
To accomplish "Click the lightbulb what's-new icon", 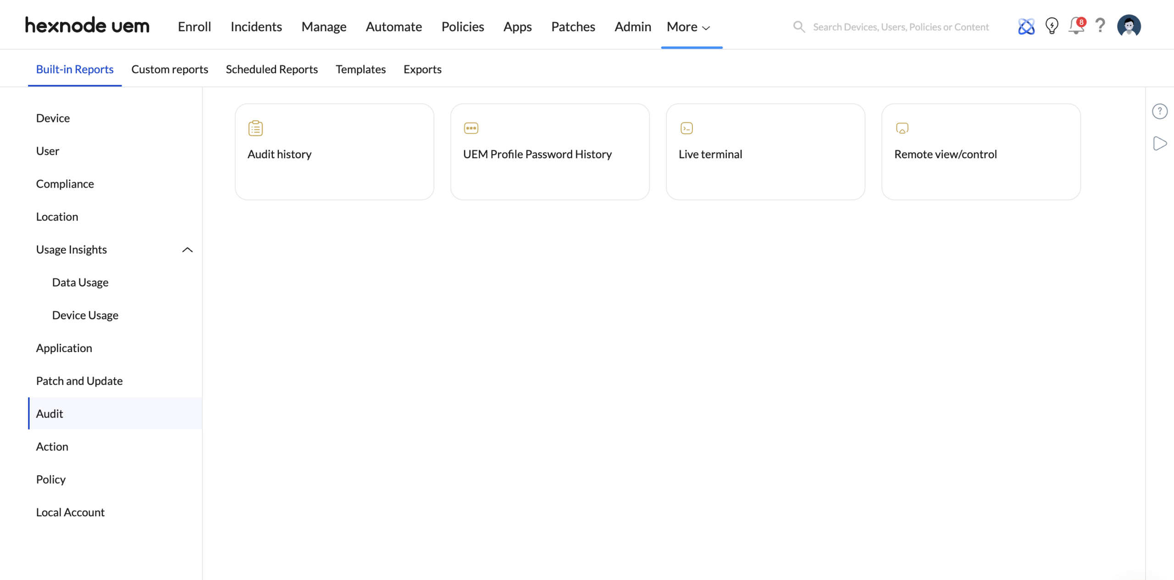I will (x=1051, y=26).
